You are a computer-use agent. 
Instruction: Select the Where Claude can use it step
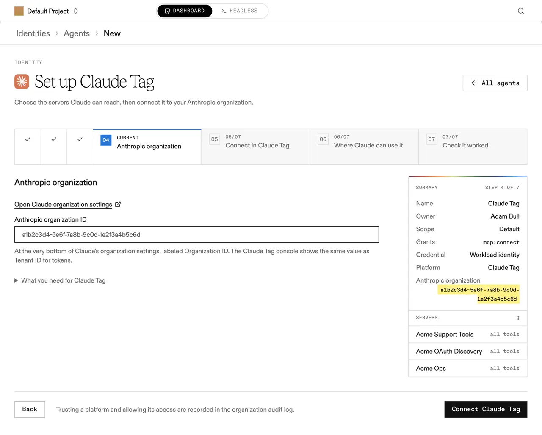364,147
